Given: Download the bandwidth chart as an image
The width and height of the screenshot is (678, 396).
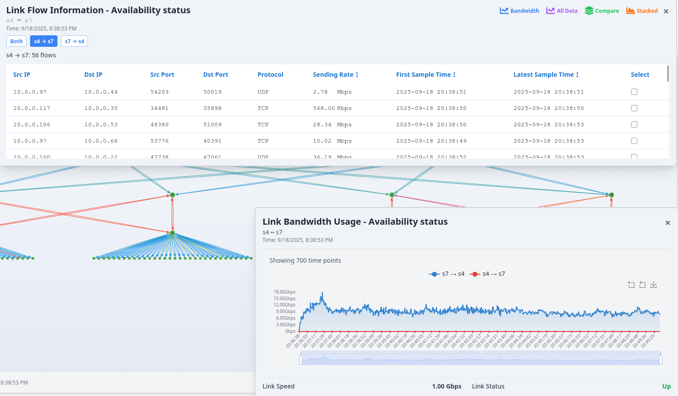Looking at the screenshot, I should [x=654, y=285].
